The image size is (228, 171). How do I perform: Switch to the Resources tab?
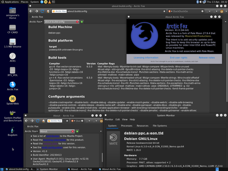click(142, 126)
